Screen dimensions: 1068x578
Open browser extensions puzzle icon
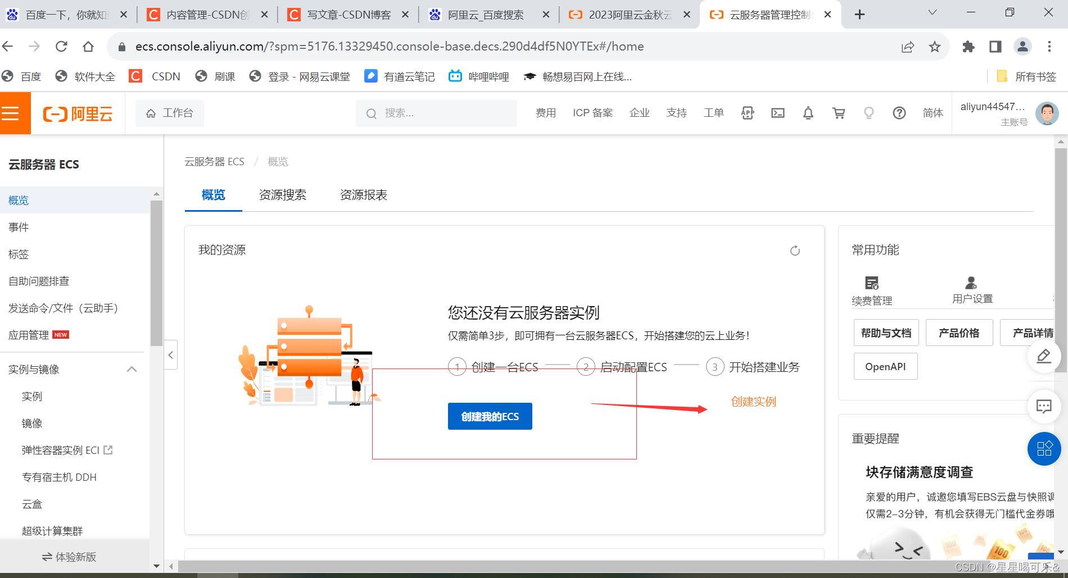968,47
